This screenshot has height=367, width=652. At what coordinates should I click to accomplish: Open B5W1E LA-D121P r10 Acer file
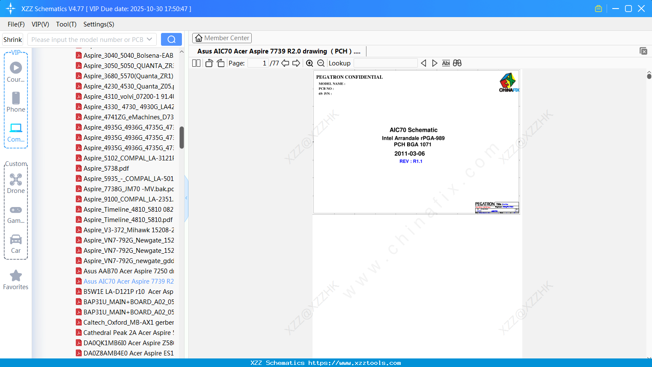[x=125, y=291]
